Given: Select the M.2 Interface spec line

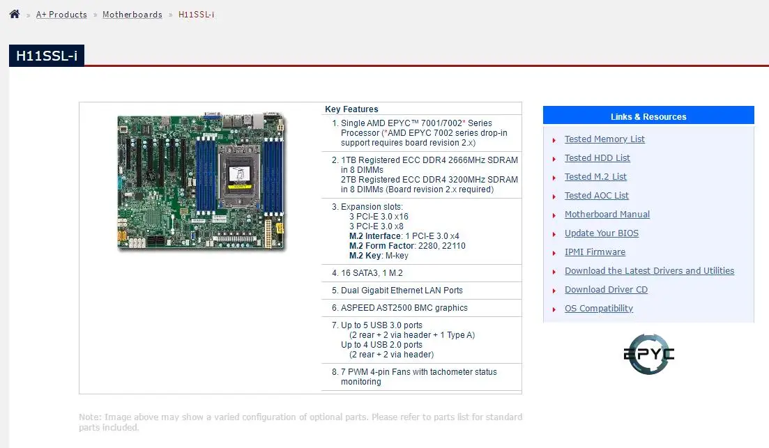Looking at the screenshot, I should point(404,236).
